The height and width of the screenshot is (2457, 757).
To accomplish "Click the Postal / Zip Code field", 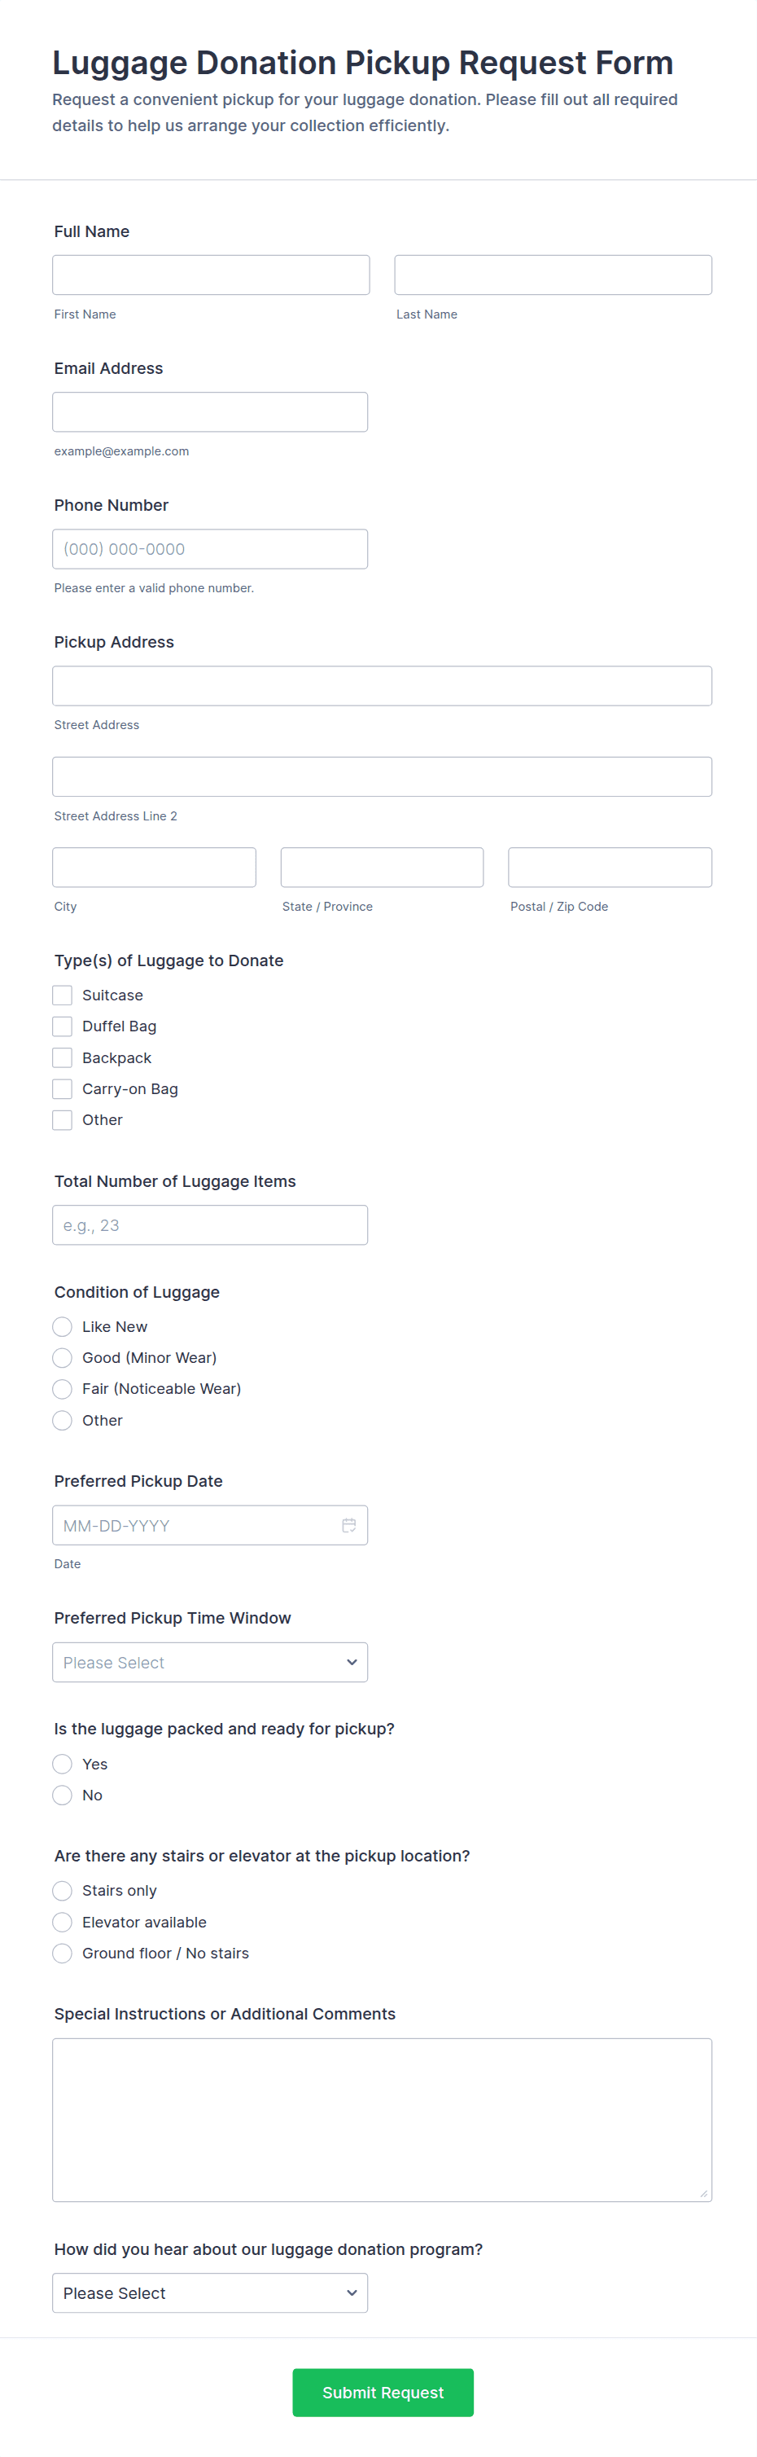I will (610, 867).
